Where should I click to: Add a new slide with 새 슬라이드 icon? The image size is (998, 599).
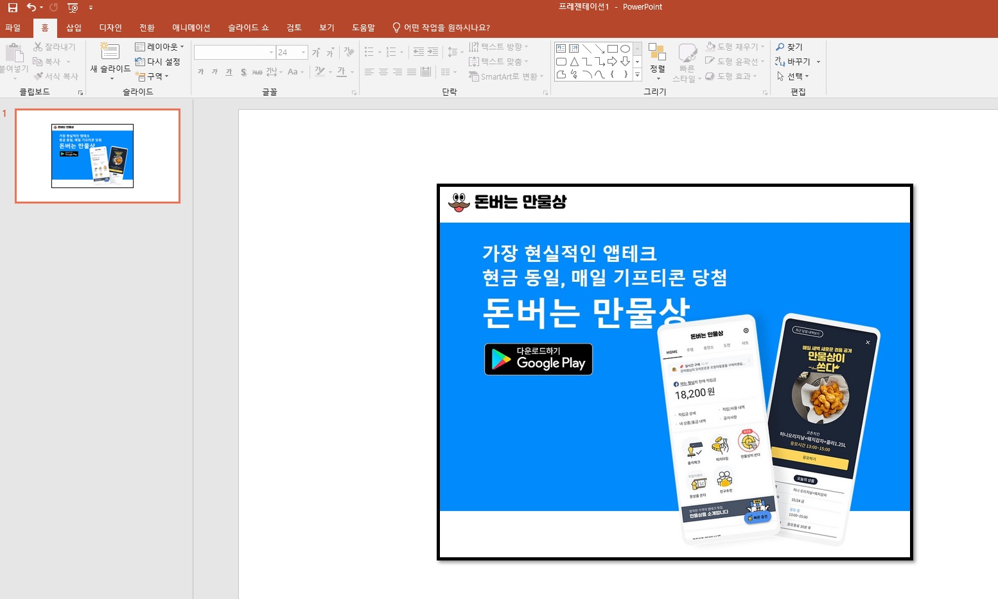[110, 51]
